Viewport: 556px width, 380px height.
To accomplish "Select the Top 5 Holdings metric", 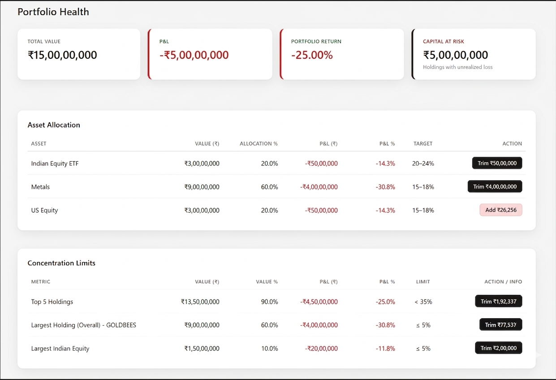I will tap(52, 302).
